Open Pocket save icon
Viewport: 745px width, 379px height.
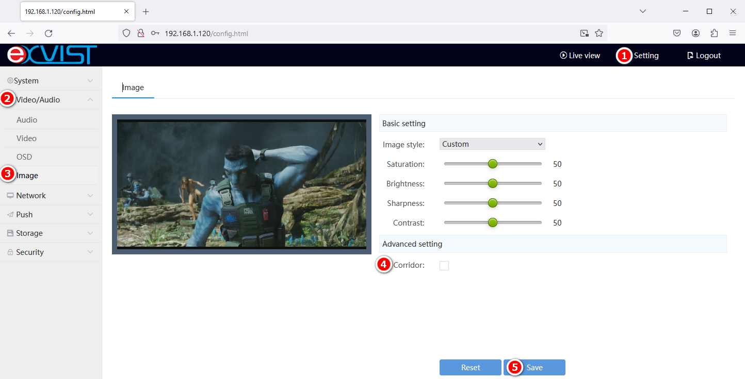tap(677, 33)
